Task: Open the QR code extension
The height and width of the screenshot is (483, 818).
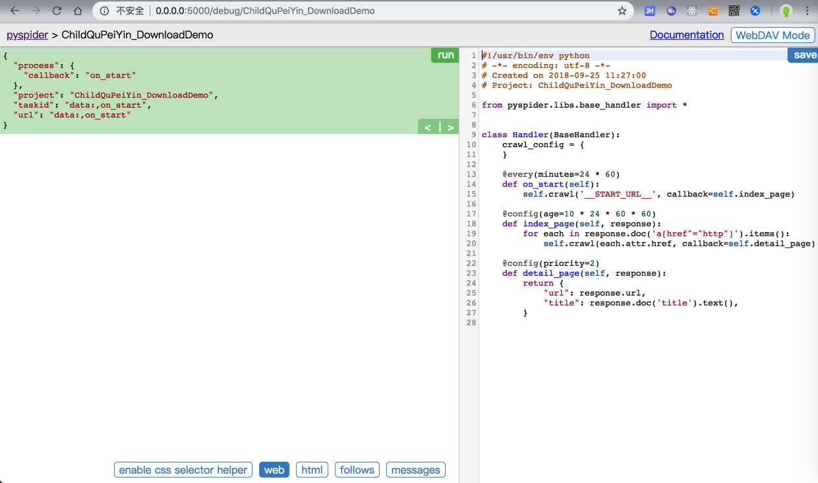Action: pyautogui.click(x=734, y=11)
